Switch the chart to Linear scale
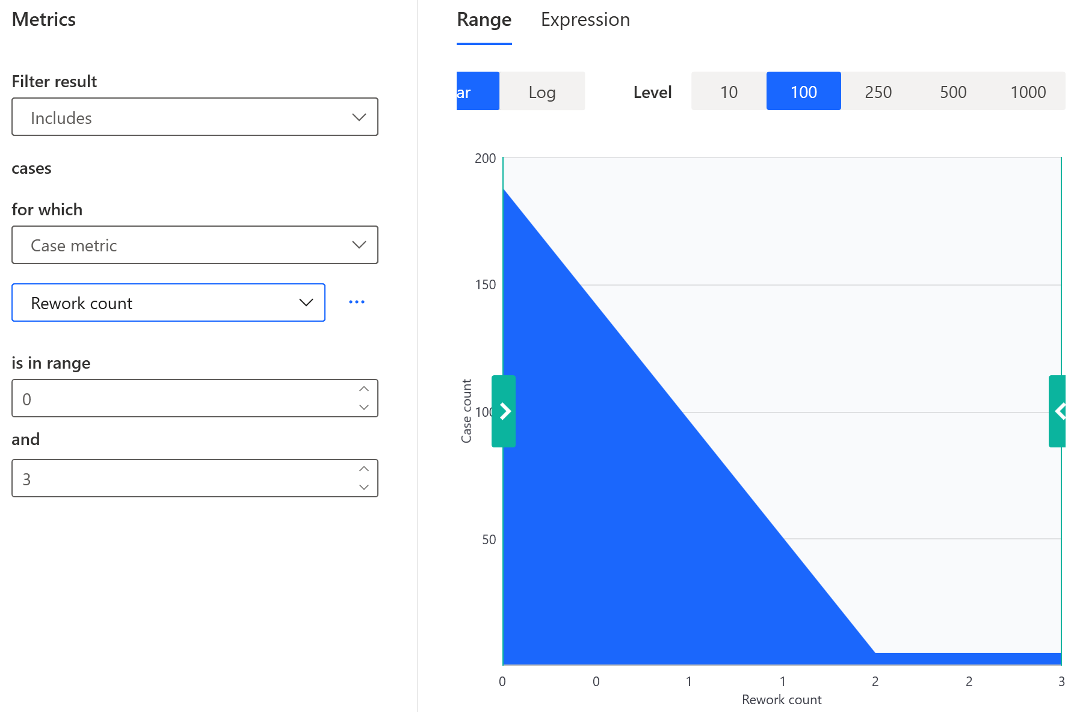 pos(477,91)
